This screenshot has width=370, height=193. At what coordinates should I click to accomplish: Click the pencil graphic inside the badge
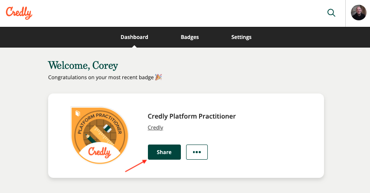91,138
